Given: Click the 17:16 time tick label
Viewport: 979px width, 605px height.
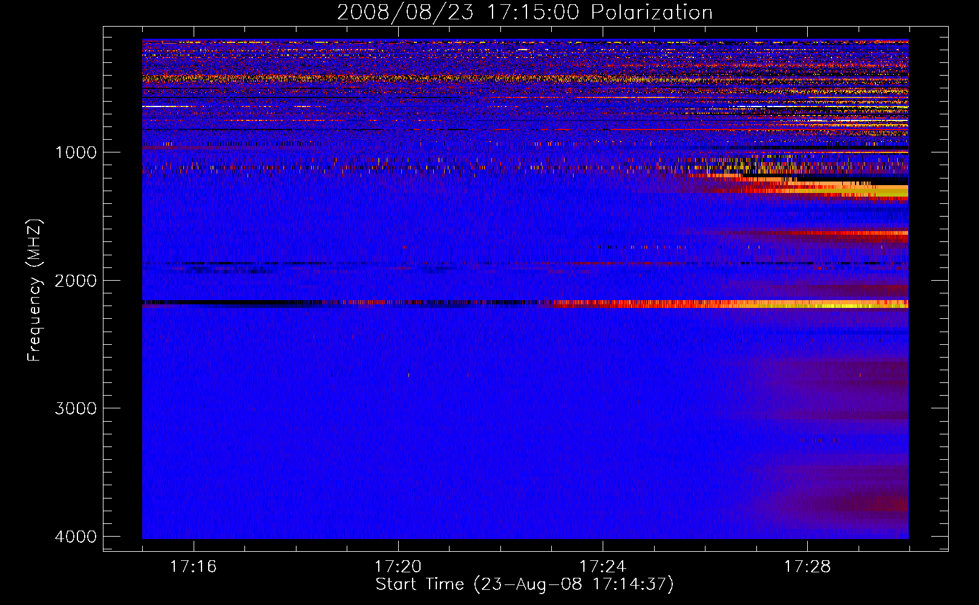Looking at the screenshot, I should click(193, 566).
